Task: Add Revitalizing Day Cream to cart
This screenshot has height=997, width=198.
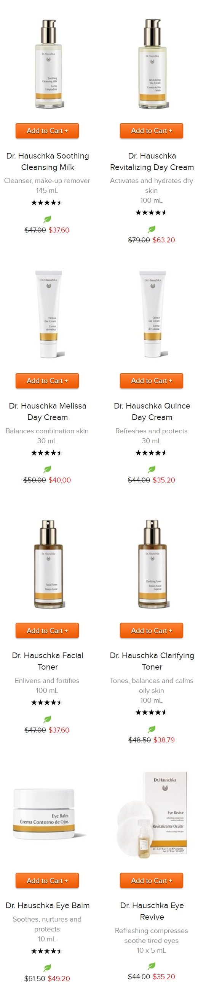Action: 152,131
